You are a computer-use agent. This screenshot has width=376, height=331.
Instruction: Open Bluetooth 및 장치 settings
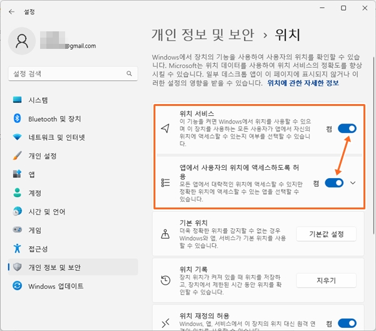point(73,118)
